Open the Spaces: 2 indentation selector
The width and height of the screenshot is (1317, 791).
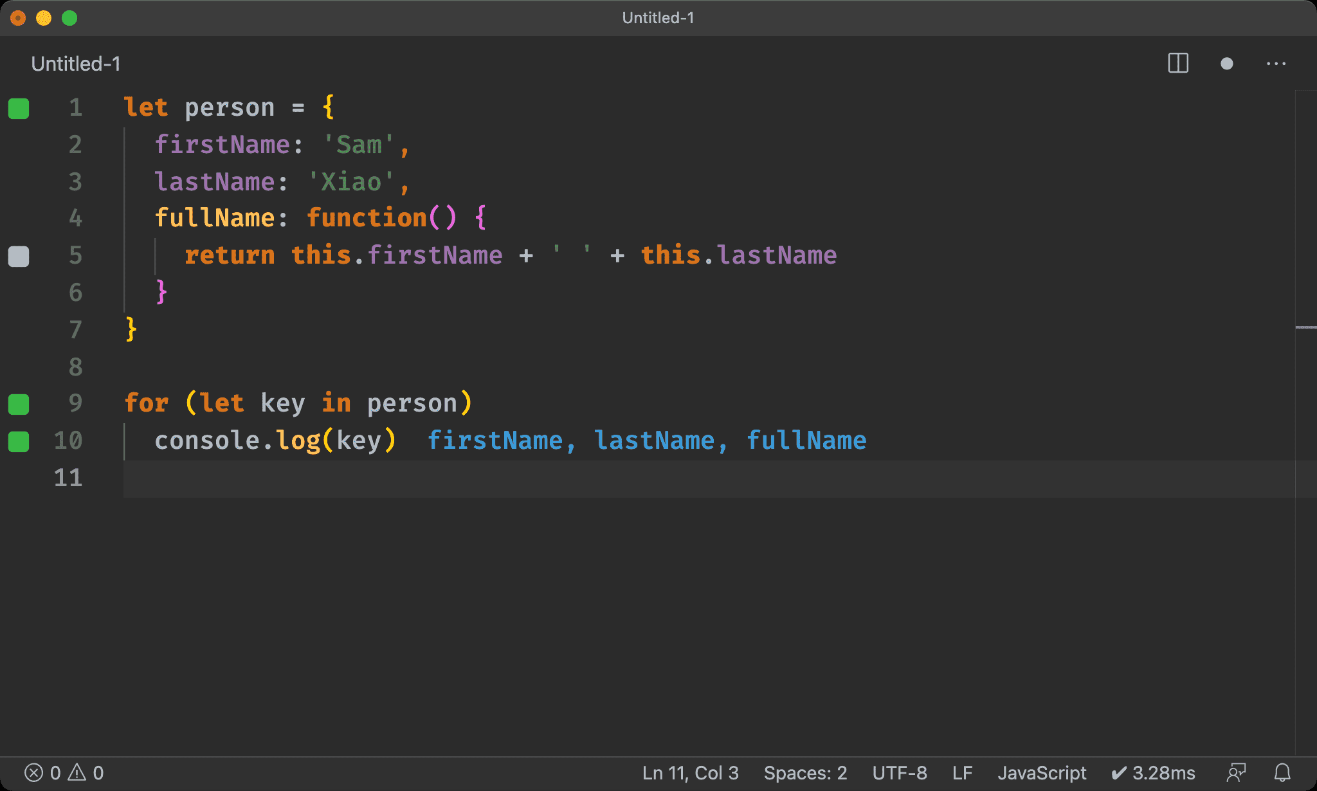click(805, 772)
